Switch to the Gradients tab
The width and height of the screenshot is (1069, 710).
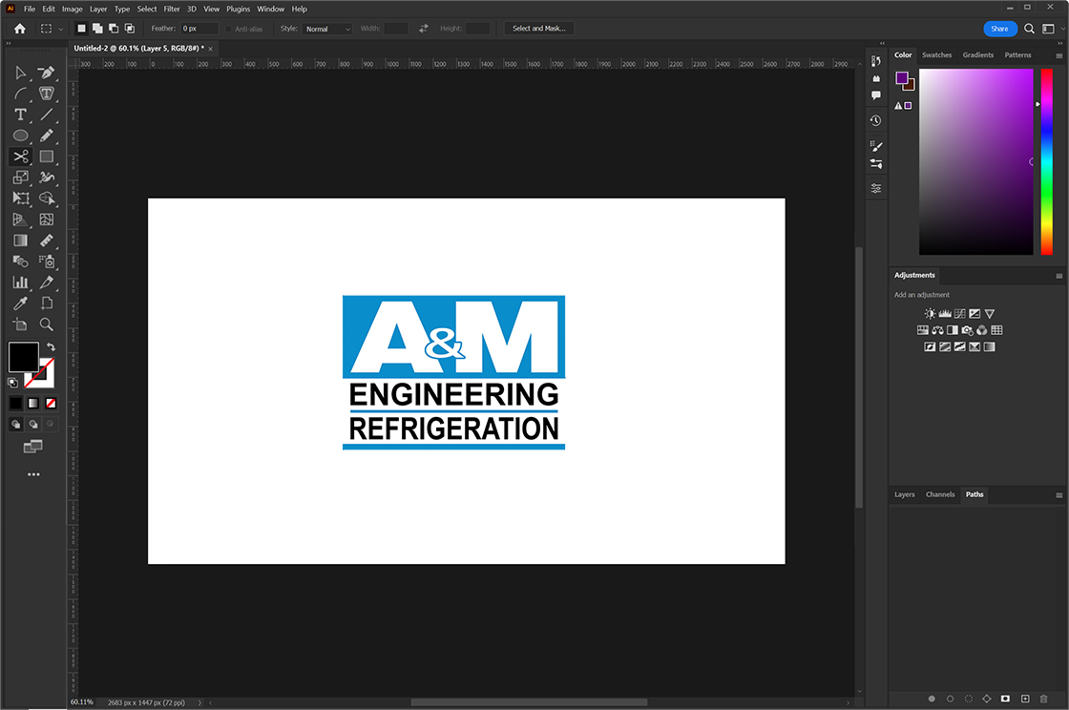977,55
